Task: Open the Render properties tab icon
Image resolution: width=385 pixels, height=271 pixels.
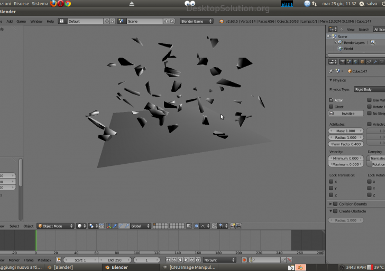Action: pyautogui.click(x=342, y=61)
